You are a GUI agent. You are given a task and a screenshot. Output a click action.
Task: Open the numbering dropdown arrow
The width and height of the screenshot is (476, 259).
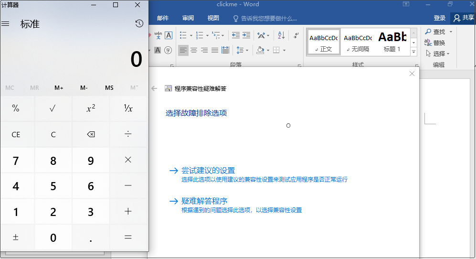[x=207, y=35]
